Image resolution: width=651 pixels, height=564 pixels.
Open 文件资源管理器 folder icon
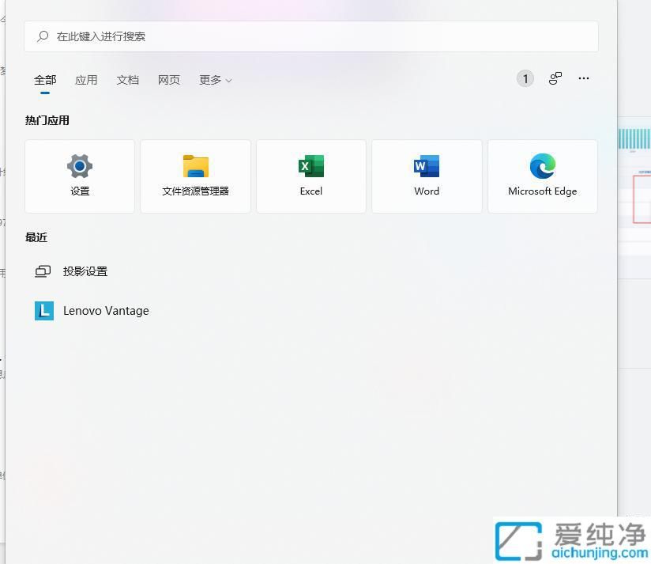[195, 167]
